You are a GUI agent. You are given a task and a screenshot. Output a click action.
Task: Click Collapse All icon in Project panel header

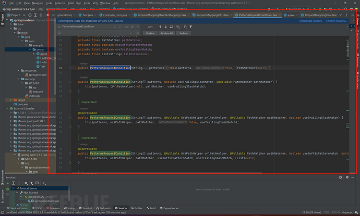click(x=41, y=15)
